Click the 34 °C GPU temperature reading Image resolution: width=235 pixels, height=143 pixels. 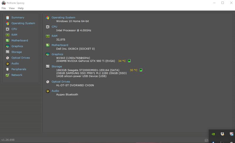pyautogui.click(x=122, y=61)
